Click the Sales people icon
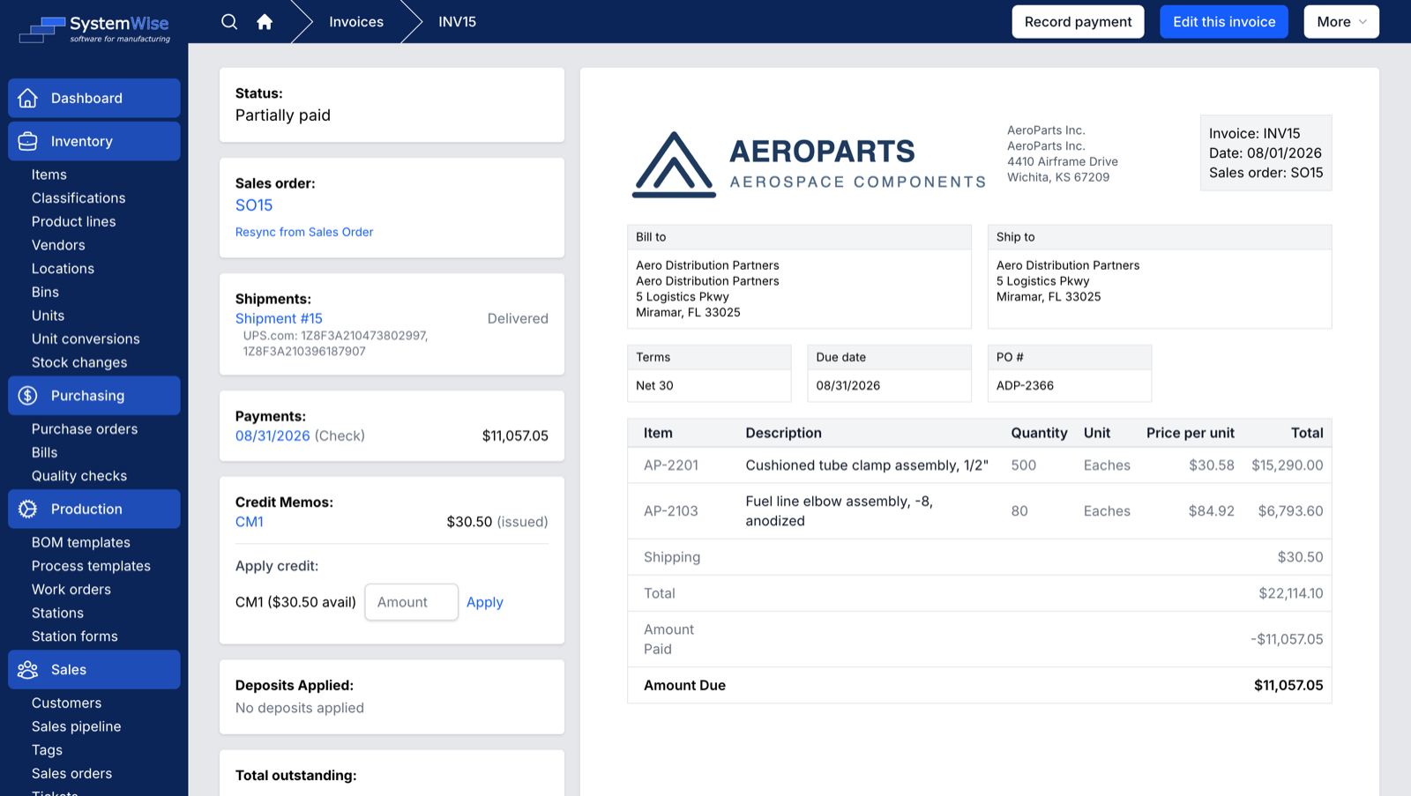The image size is (1411, 796). click(28, 670)
